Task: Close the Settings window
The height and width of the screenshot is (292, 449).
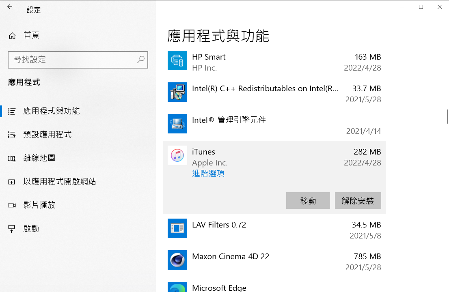Action: [x=440, y=7]
